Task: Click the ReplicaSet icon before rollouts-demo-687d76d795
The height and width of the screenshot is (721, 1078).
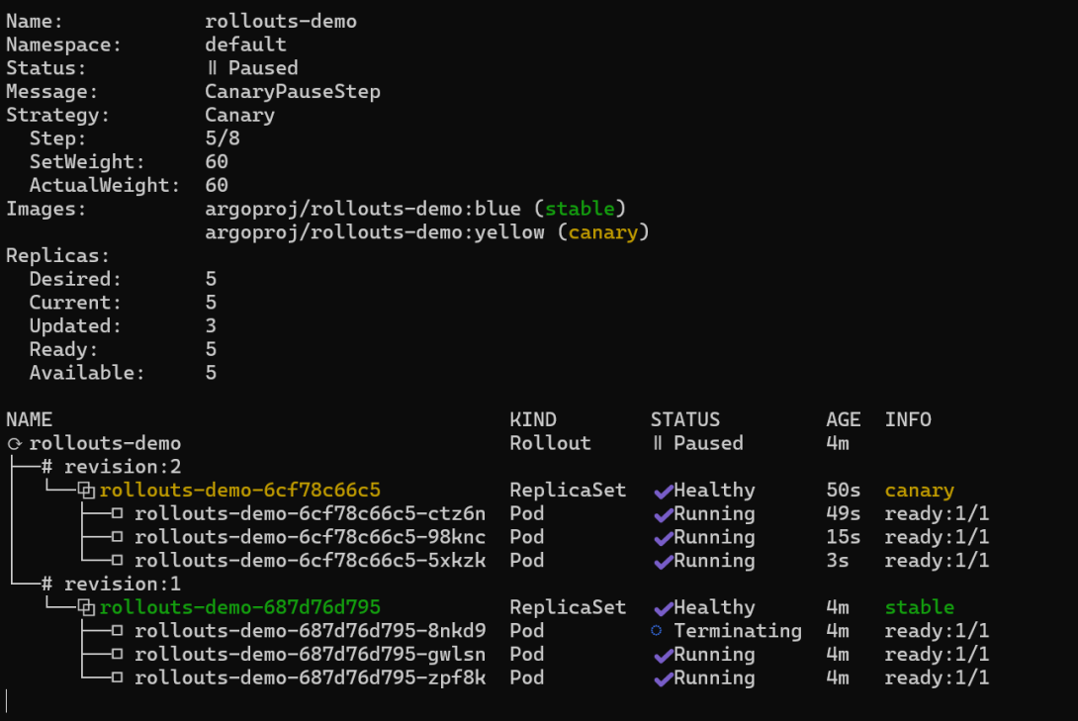Action: pos(86,607)
